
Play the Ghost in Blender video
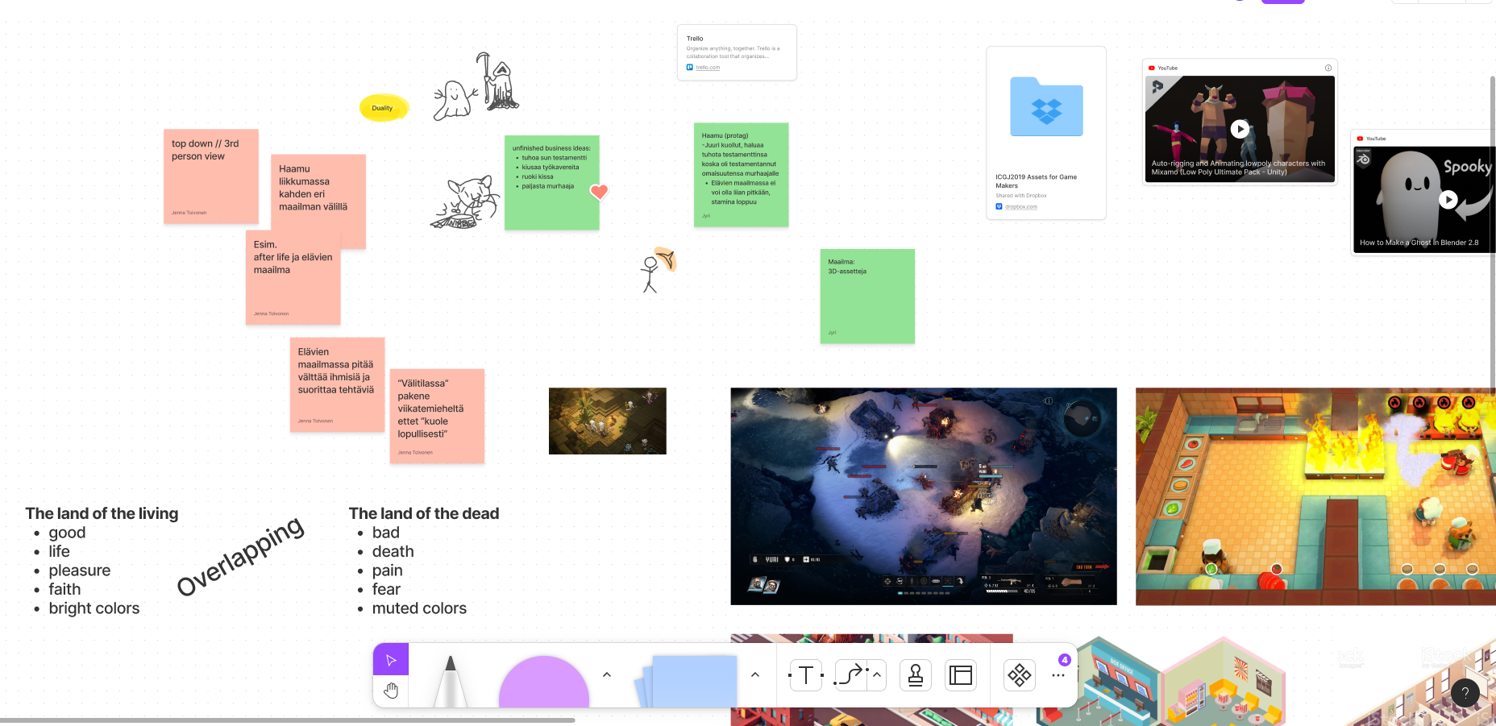pos(1448,199)
